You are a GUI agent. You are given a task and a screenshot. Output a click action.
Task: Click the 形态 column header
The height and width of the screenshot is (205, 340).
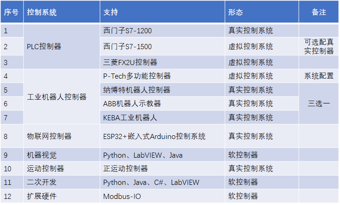click(262, 12)
